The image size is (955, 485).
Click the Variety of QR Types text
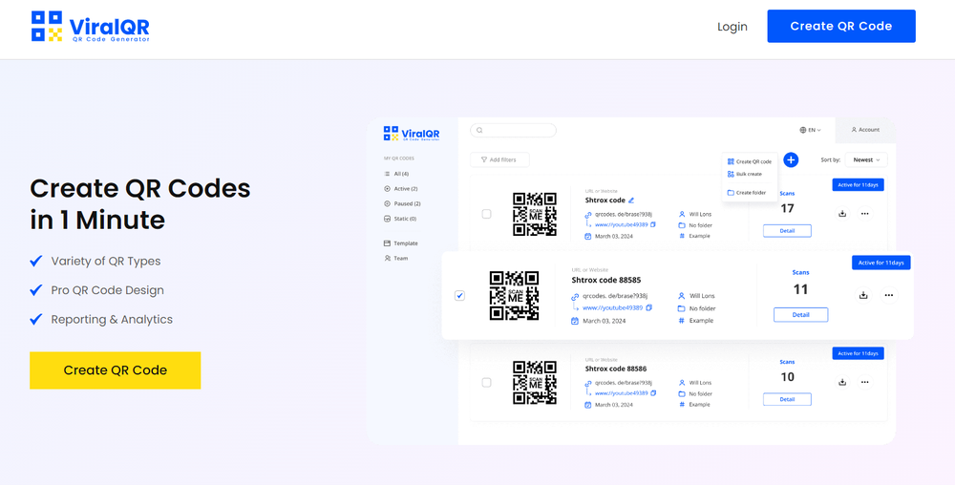[x=106, y=261]
